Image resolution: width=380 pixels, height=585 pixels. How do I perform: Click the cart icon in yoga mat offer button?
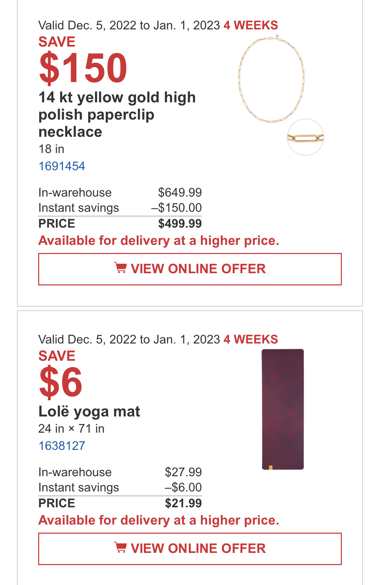pyautogui.click(x=120, y=548)
